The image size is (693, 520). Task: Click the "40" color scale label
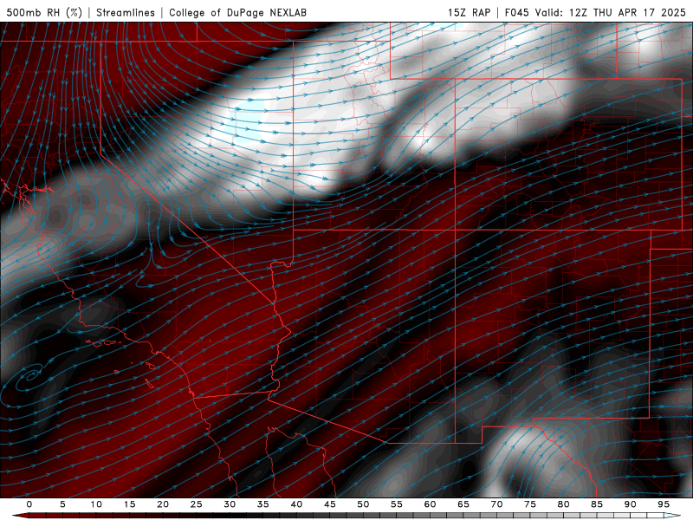[296, 504]
